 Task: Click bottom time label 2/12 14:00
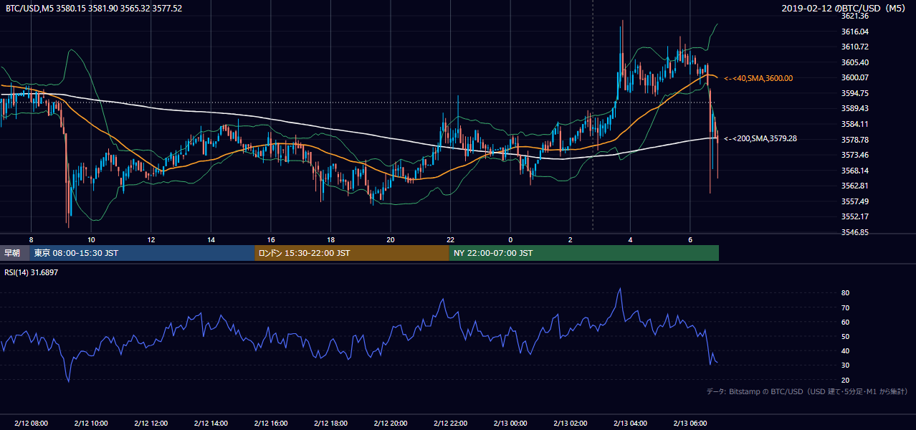click(x=211, y=424)
